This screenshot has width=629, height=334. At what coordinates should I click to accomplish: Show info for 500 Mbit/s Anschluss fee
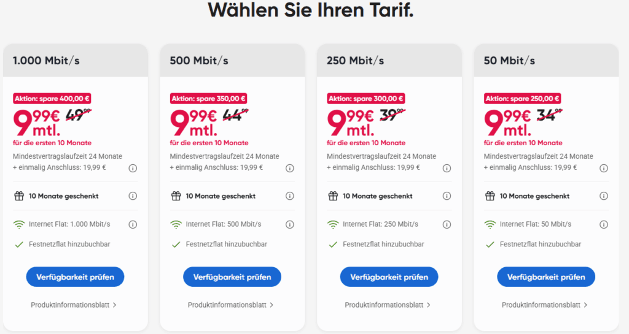(x=290, y=167)
